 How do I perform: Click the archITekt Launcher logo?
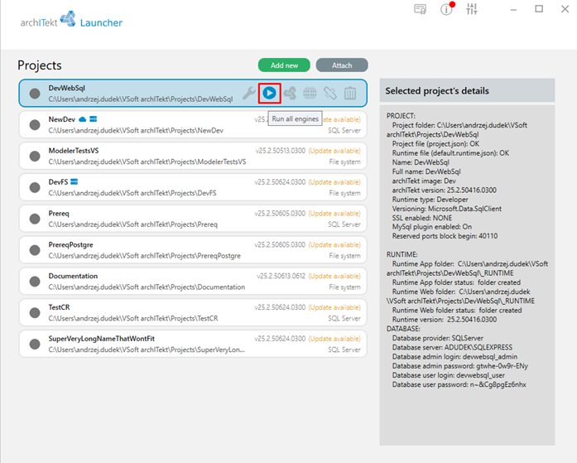(71, 20)
